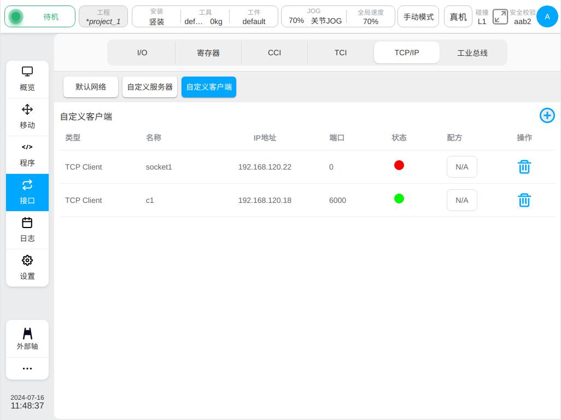Select the 自定义服务器 custom server button

point(150,87)
